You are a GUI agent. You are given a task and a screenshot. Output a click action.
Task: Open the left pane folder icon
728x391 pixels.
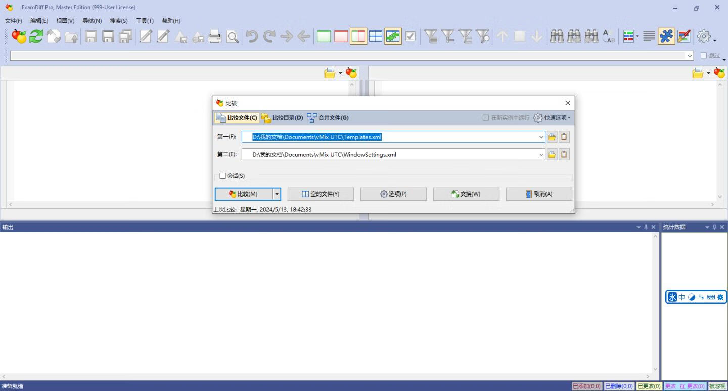(x=330, y=73)
